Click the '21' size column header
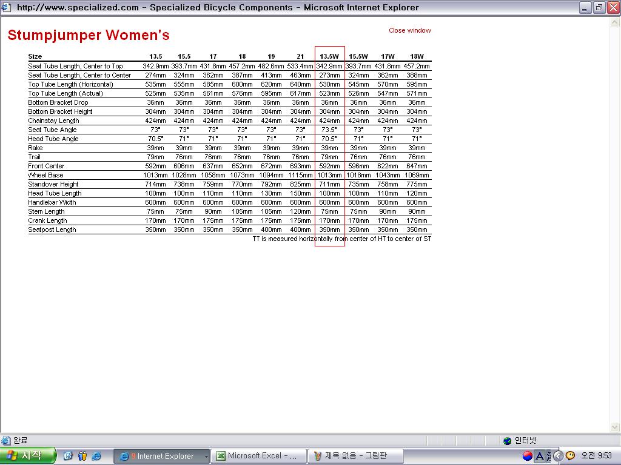This screenshot has width=621, height=465. [300, 56]
